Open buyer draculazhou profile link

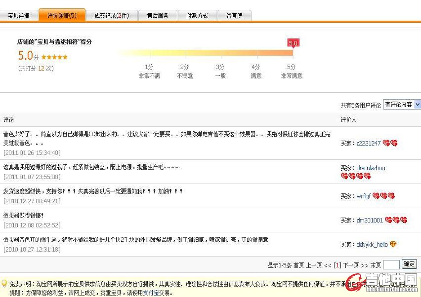(371, 168)
